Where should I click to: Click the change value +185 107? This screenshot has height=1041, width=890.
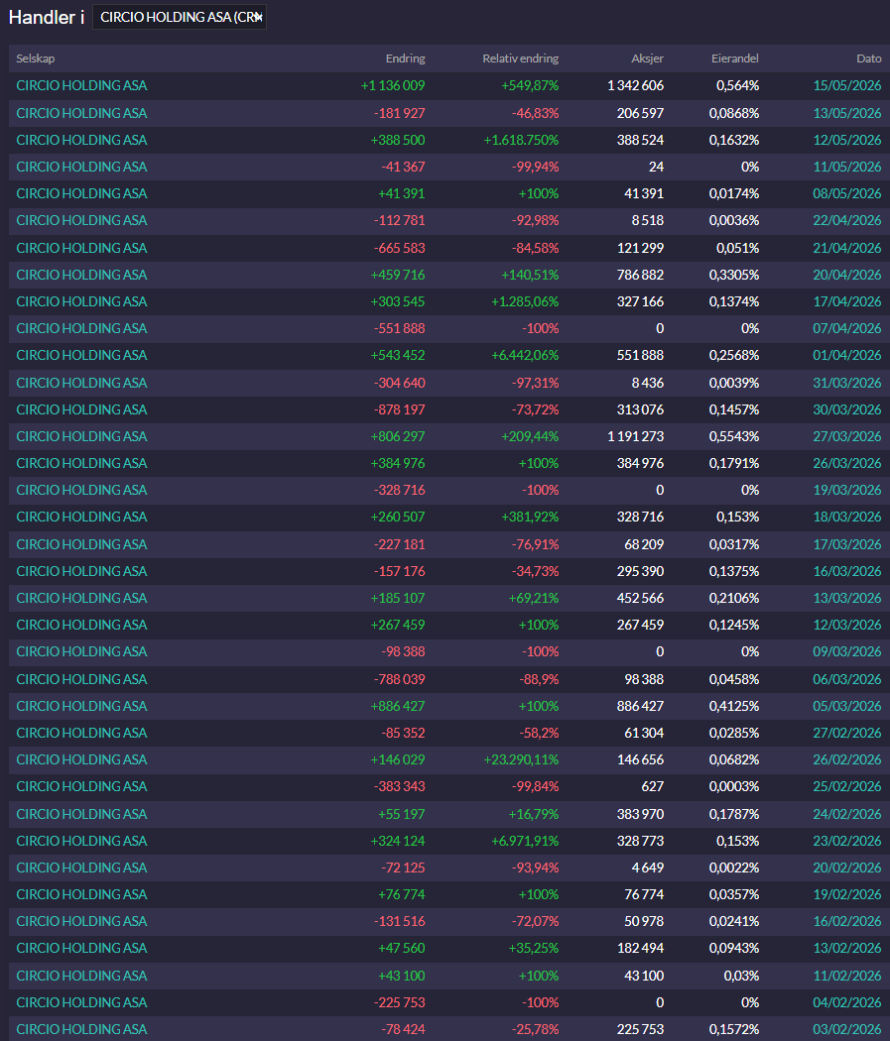(397, 598)
